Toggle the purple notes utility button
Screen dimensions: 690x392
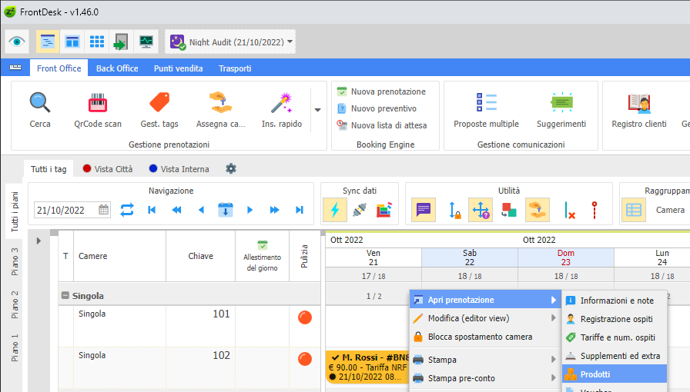pyautogui.click(x=424, y=210)
